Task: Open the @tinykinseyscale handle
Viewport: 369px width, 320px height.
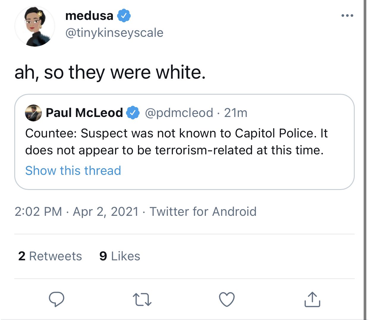Action: click(114, 33)
